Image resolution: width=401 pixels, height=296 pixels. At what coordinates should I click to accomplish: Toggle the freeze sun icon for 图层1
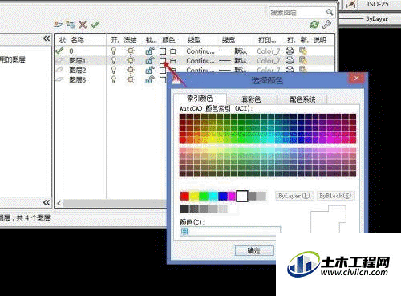131,60
